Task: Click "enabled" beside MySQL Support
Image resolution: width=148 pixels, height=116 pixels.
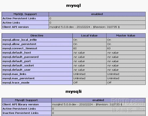Action: tap(97, 14)
